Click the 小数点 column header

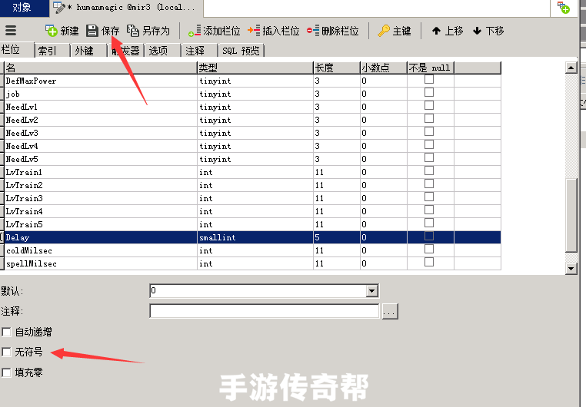(x=384, y=68)
